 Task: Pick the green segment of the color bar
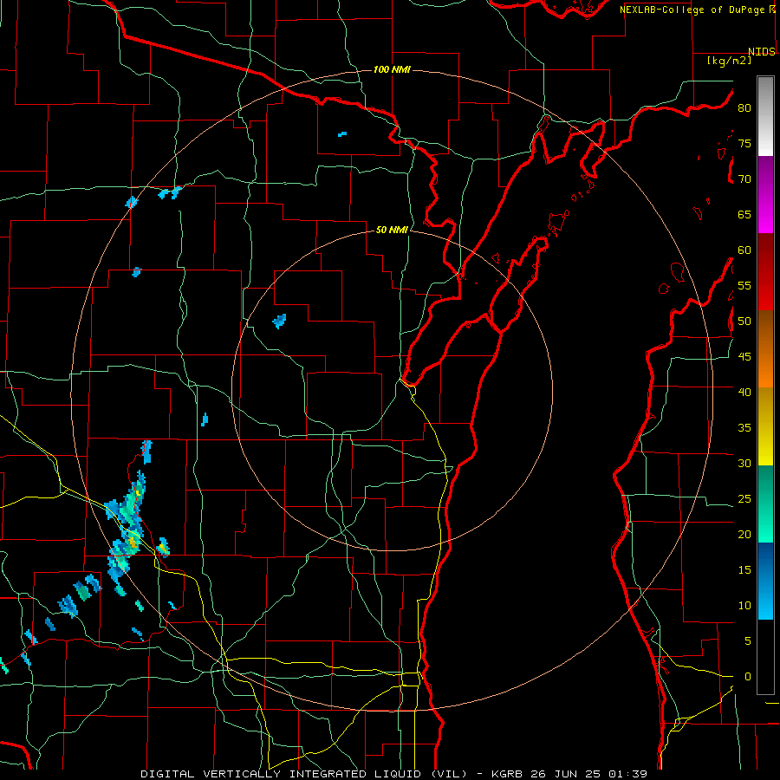pyautogui.click(x=765, y=504)
